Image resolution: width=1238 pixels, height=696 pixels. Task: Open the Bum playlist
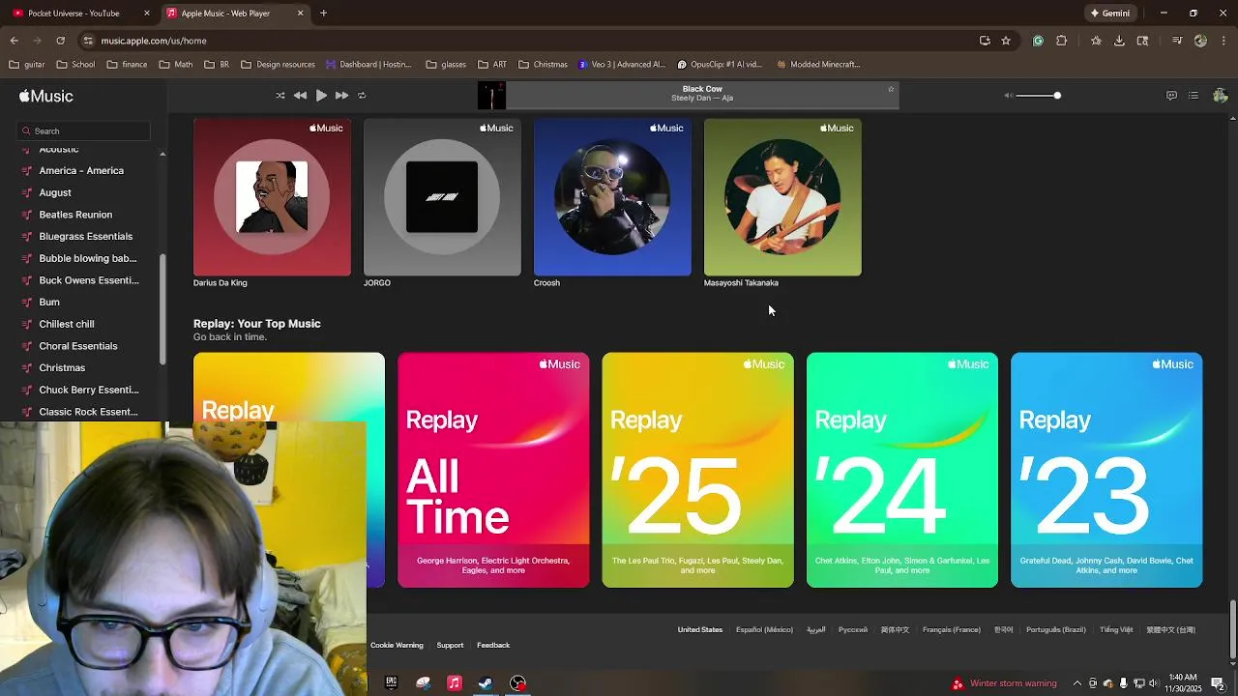point(49,303)
